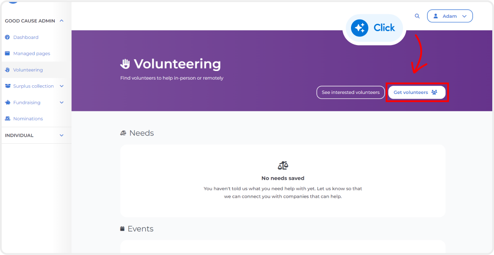Click the search magnifier icon

[417, 16]
